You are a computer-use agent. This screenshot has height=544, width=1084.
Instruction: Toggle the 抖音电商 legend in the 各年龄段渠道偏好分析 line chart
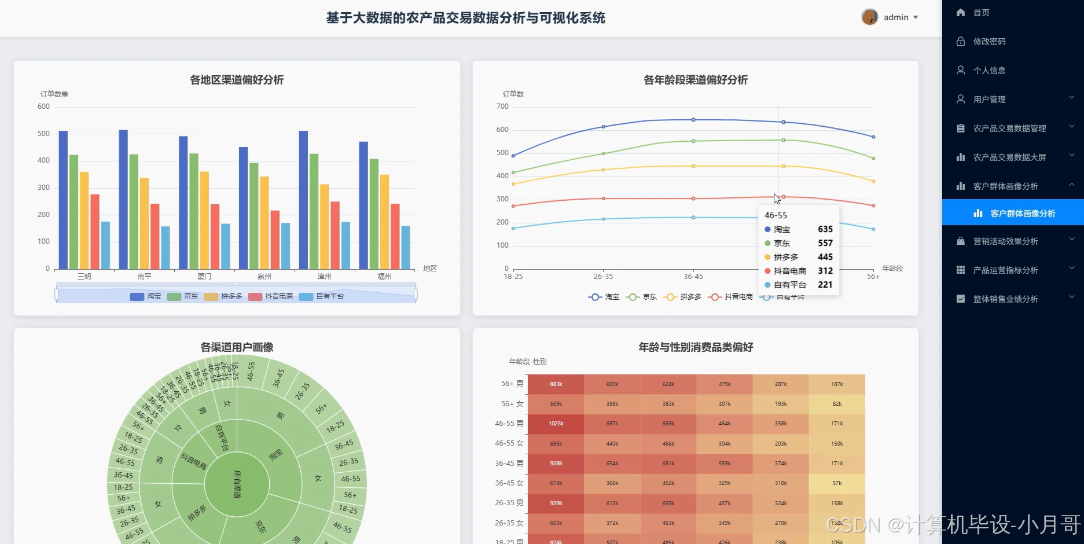pos(730,297)
